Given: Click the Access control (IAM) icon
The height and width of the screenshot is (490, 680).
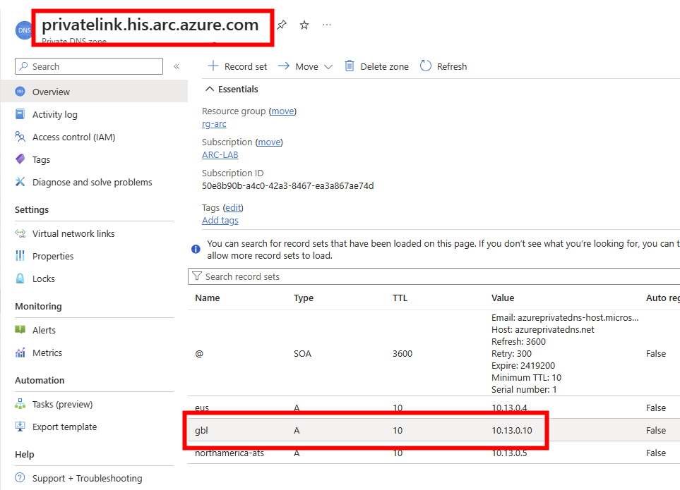Looking at the screenshot, I should (20, 137).
